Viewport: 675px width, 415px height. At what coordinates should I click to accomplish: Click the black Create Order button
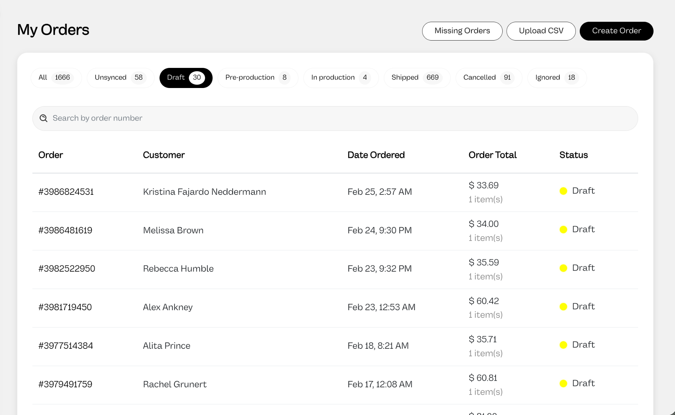616,31
